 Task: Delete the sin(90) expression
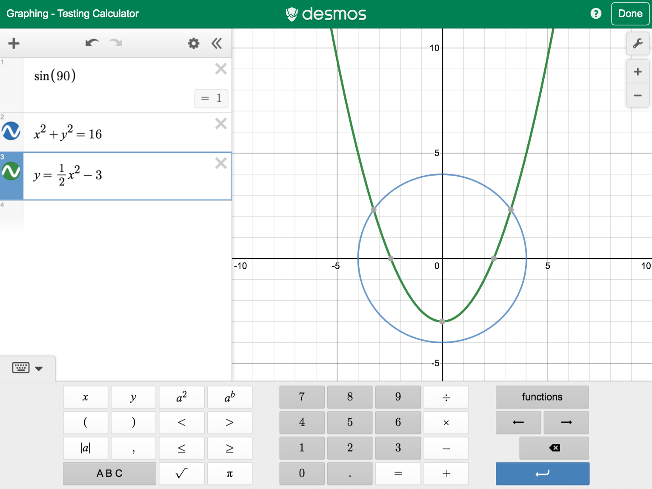pyautogui.click(x=221, y=69)
